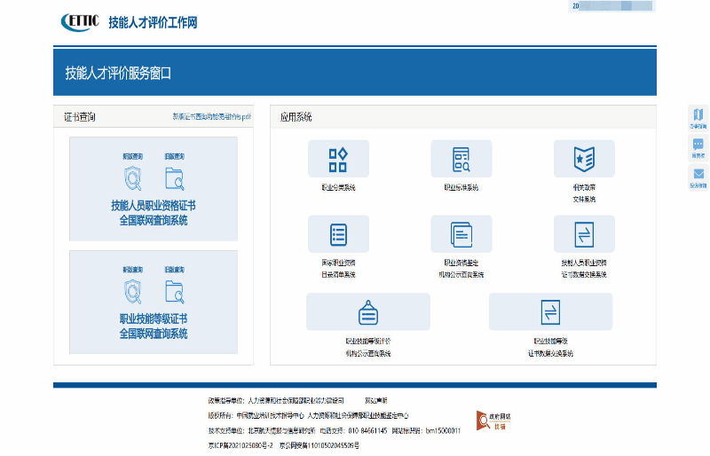Click the 新版查询 shield icon for 职业技能等级证书

[132, 292]
